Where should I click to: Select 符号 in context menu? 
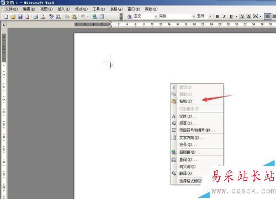point(197,144)
